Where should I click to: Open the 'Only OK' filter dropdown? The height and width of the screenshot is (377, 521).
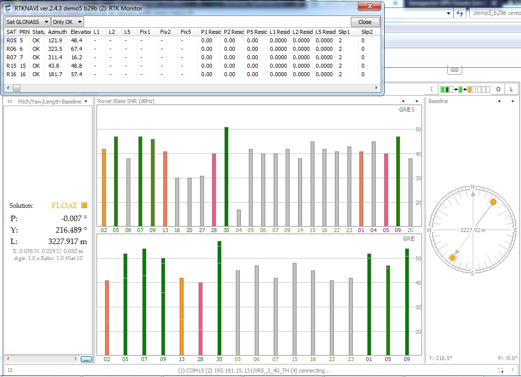click(x=68, y=22)
